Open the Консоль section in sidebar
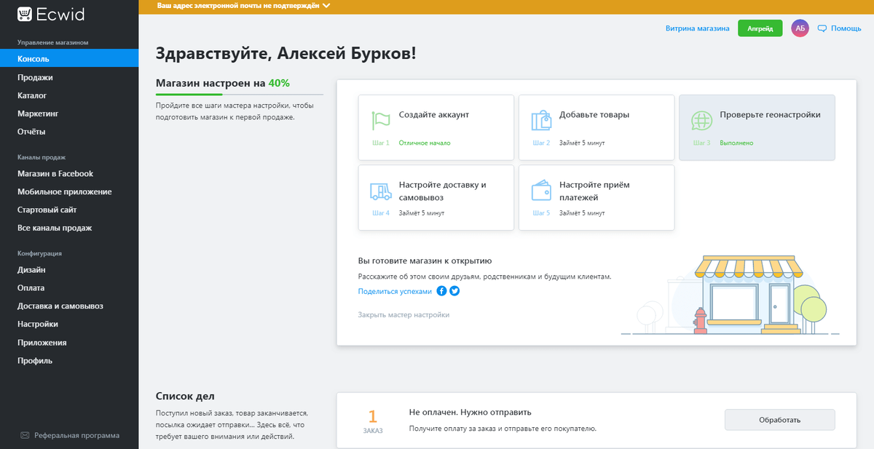 [x=69, y=58]
